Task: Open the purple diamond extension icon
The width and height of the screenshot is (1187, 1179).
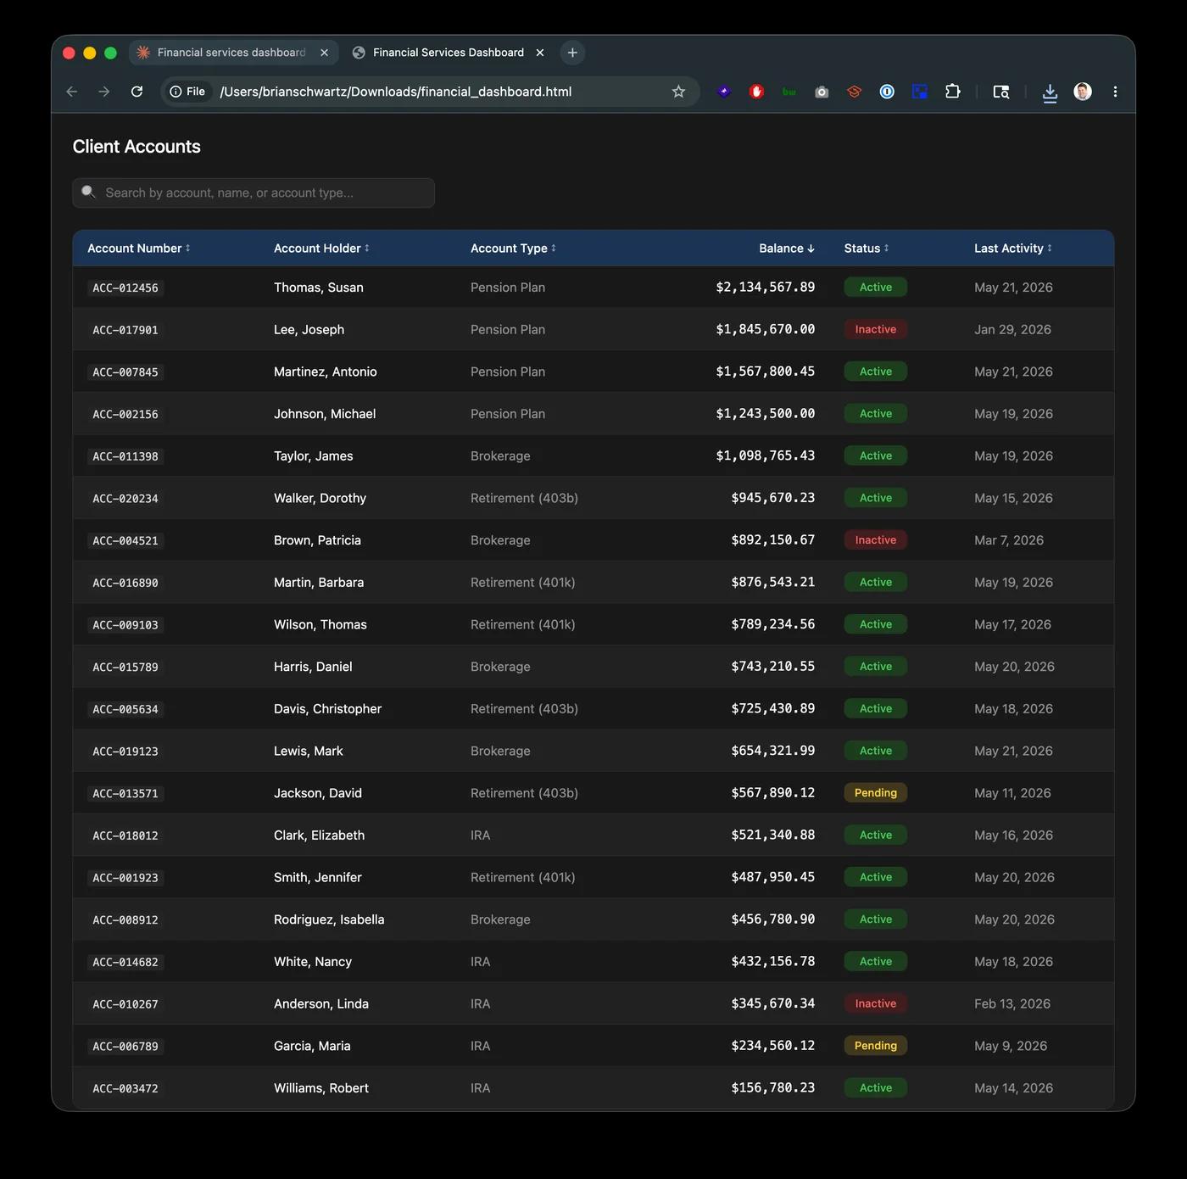Action: point(724,92)
